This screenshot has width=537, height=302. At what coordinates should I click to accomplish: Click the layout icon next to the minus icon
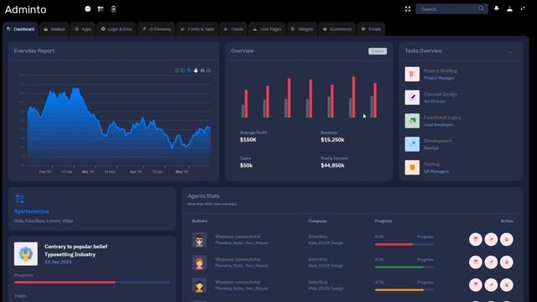(101, 9)
